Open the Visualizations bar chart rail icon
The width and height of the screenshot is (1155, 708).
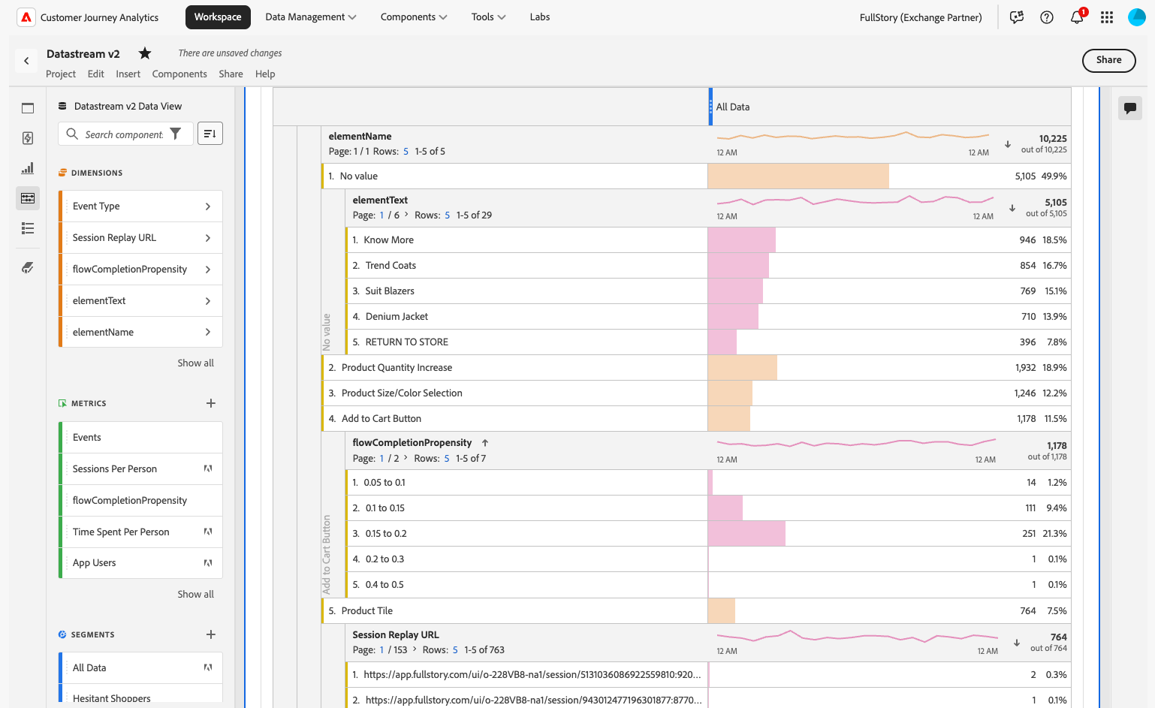click(x=28, y=168)
